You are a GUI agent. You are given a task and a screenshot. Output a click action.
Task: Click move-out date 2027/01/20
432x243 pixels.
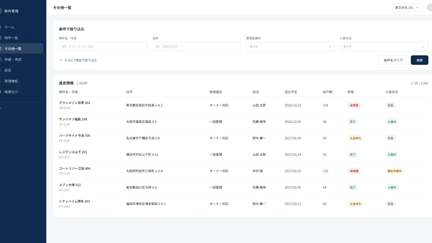click(293, 171)
